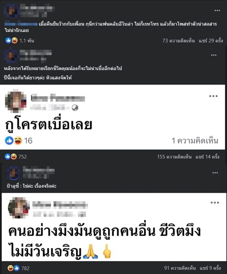Open the '155 ความคิดเห็น' comments link
This screenshot has width=227, height=274.
[174, 156]
